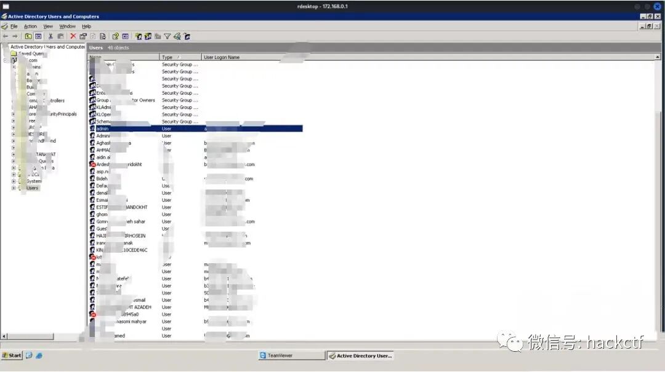The width and height of the screenshot is (665, 372).
Task: Click the tree pane horizontal scrollbar thumb
Action: tap(30, 336)
